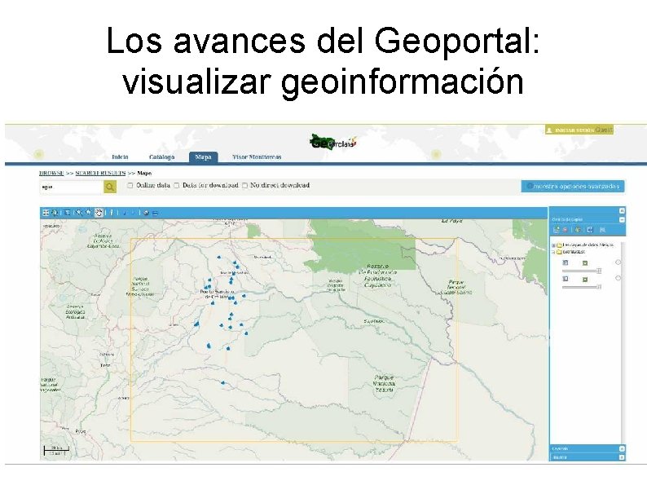The height and width of the screenshot is (485, 647).
Task: Open the 'Catálogo' tab
Action: tap(161, 157)
